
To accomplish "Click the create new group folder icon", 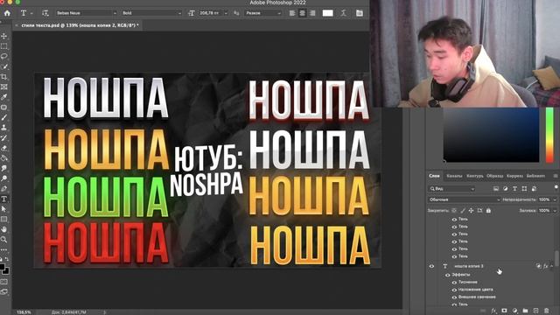I will pos(525,311).
